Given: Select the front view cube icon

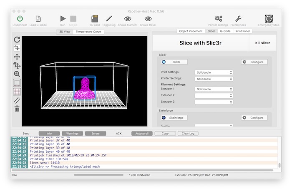Looking at the screenshot, I should click(17, 83).
